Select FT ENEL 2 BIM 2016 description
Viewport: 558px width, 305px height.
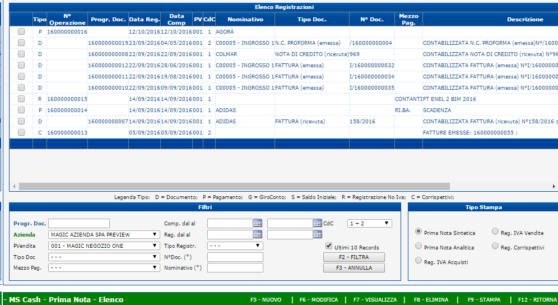pyautogui.click(x=449, y=99)
